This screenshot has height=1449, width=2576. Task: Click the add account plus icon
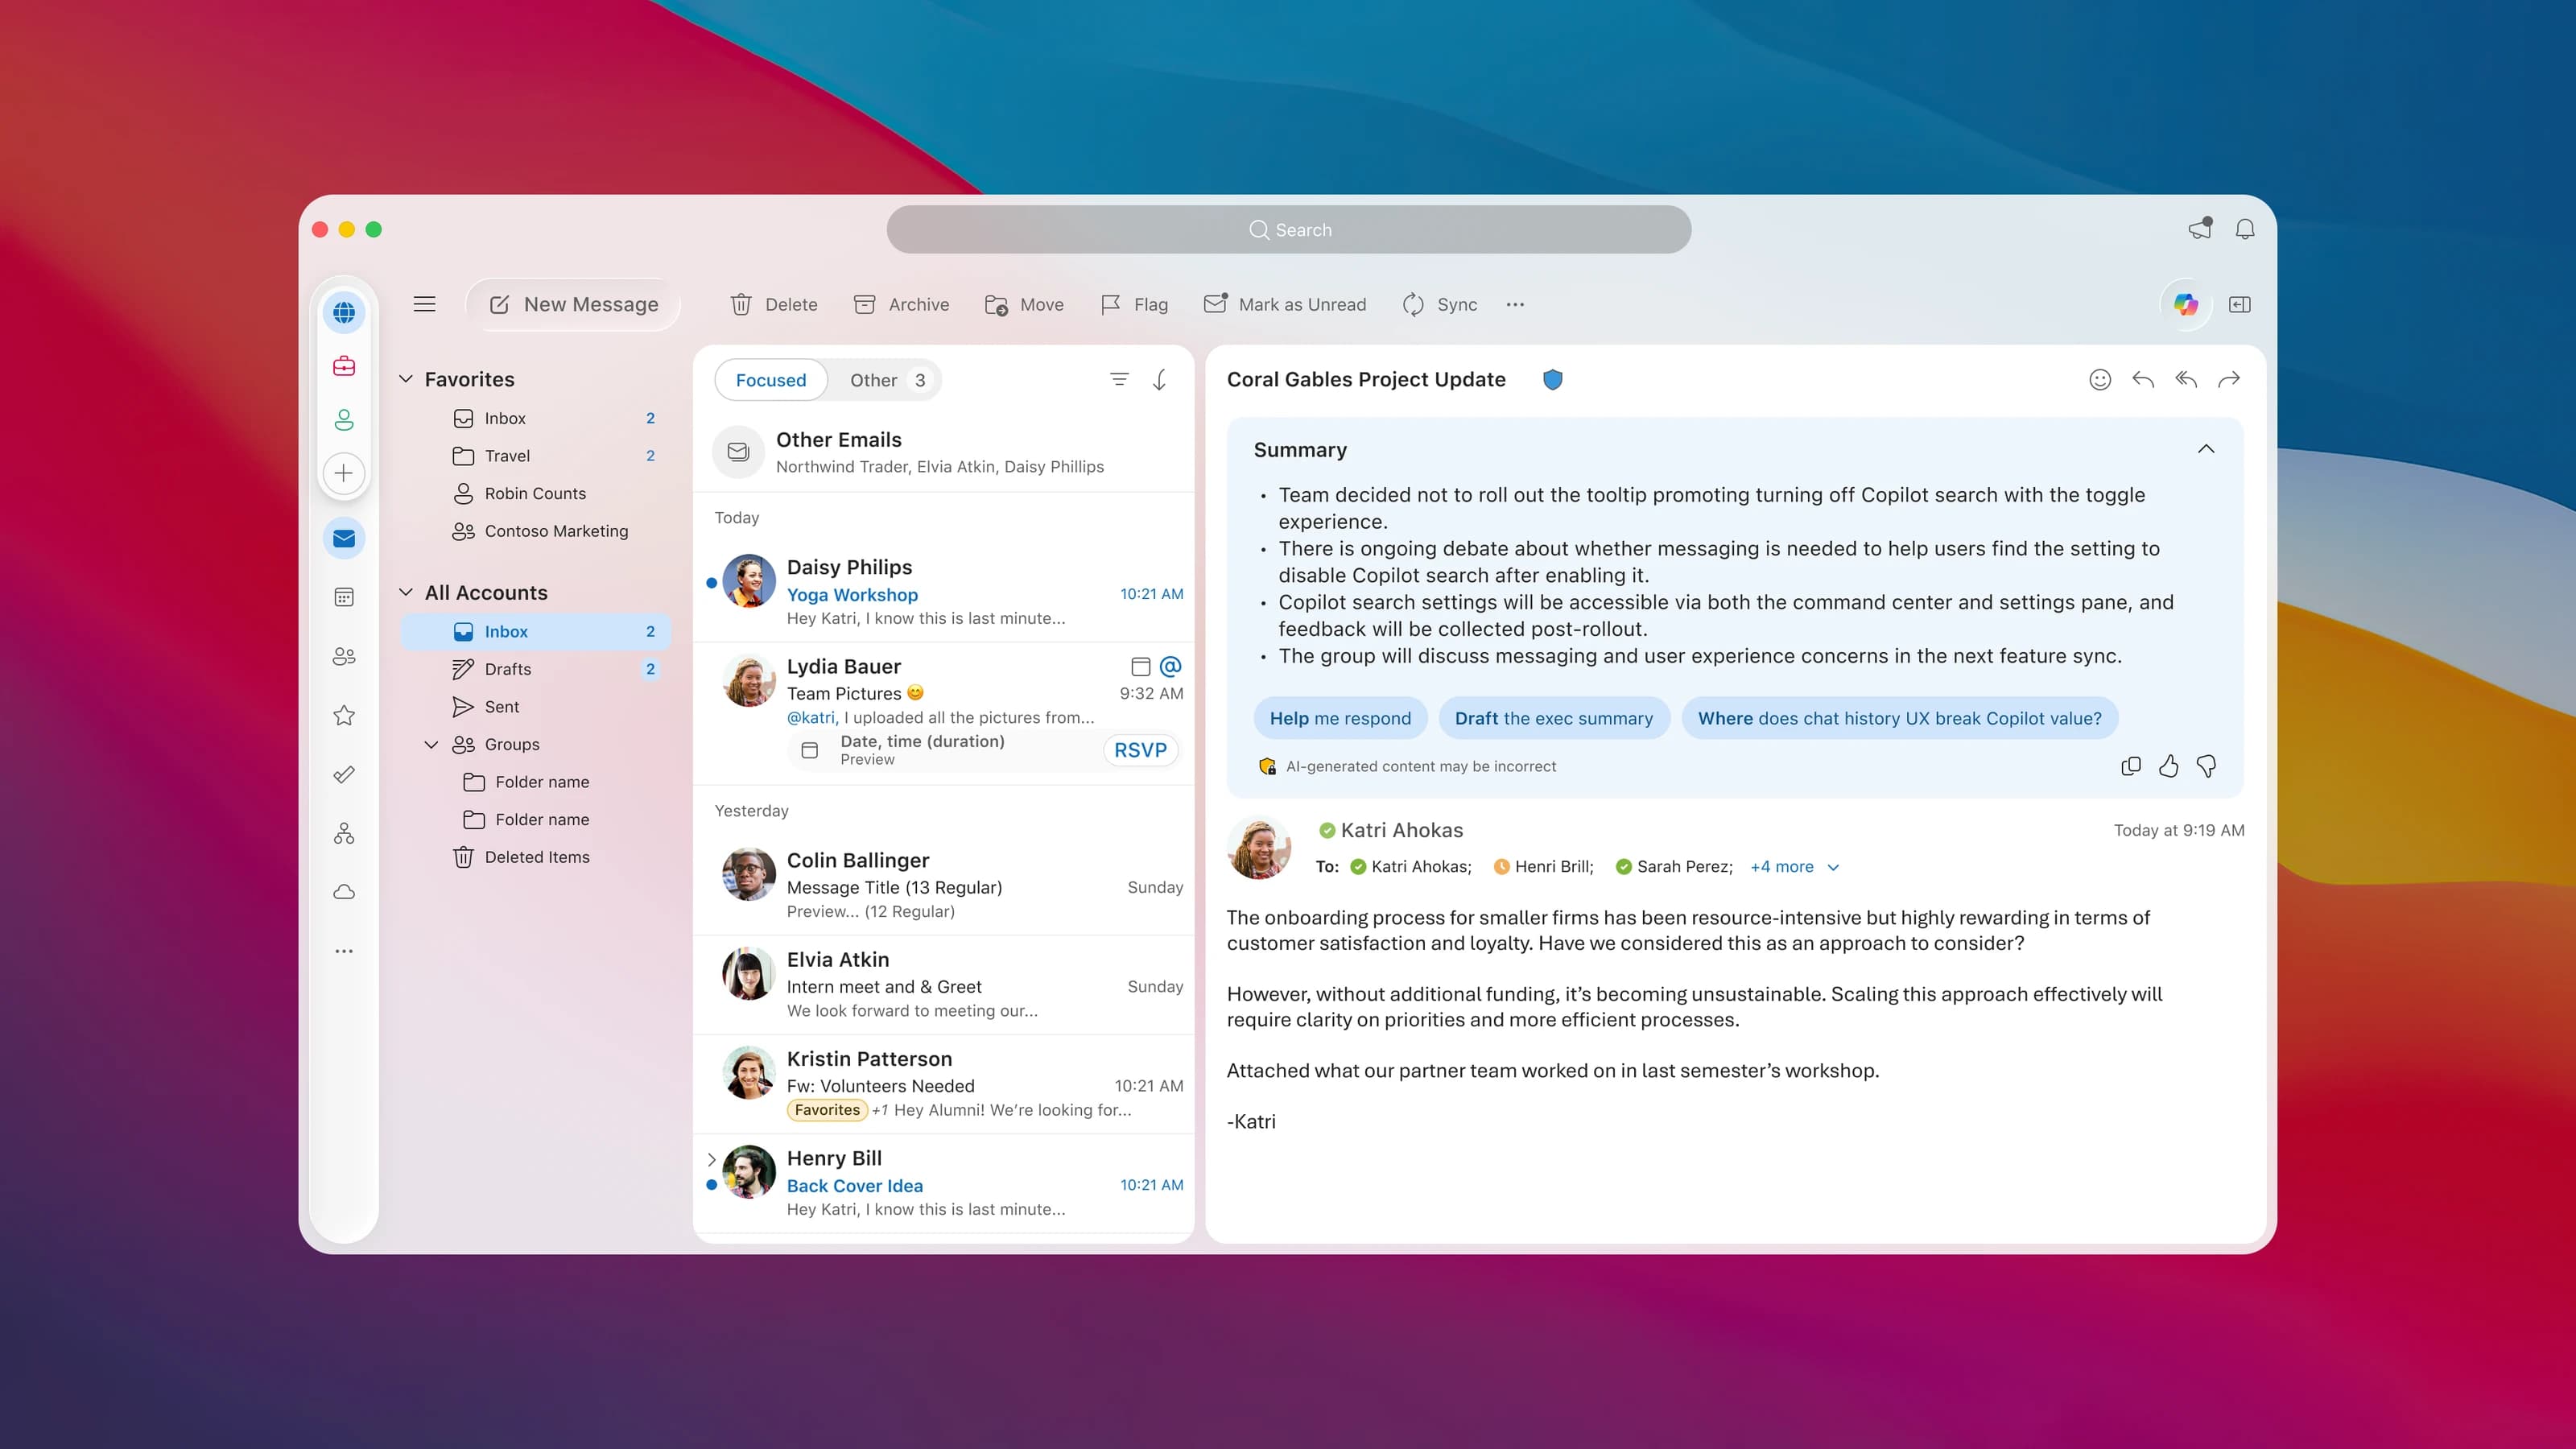tap(344, 473)
